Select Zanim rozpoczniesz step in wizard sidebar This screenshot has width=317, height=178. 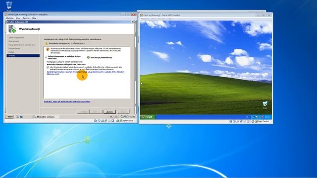click(x=16, y=38)
